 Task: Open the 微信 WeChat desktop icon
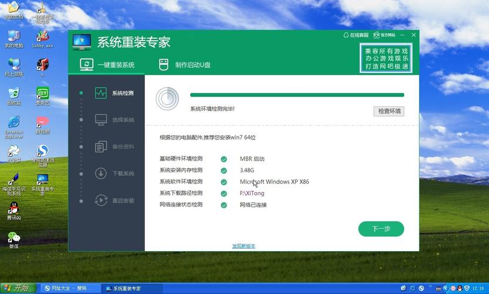(x=14, y=239)
